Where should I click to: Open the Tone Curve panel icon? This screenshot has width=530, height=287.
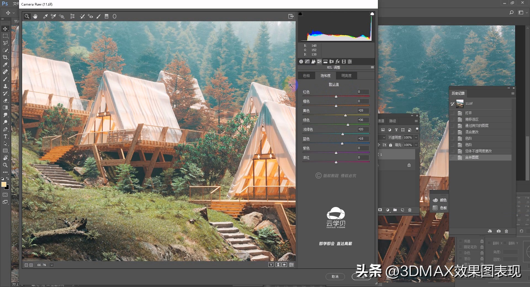pyautogui.click(x=307, y=61)
